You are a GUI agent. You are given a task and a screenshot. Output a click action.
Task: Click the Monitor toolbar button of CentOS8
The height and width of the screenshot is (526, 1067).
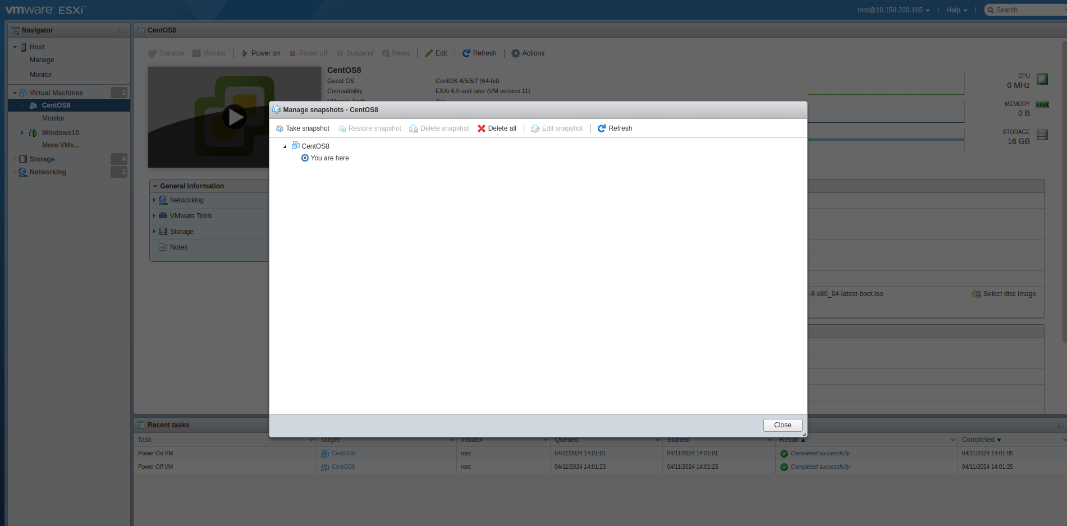[x=209, y=53]
